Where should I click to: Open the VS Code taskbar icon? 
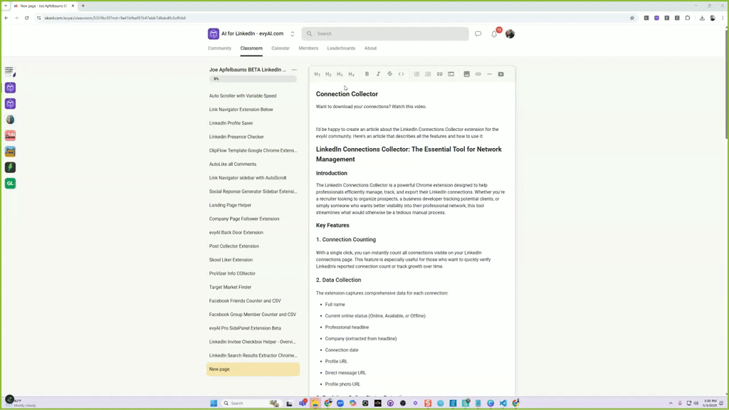pos(503,403)
